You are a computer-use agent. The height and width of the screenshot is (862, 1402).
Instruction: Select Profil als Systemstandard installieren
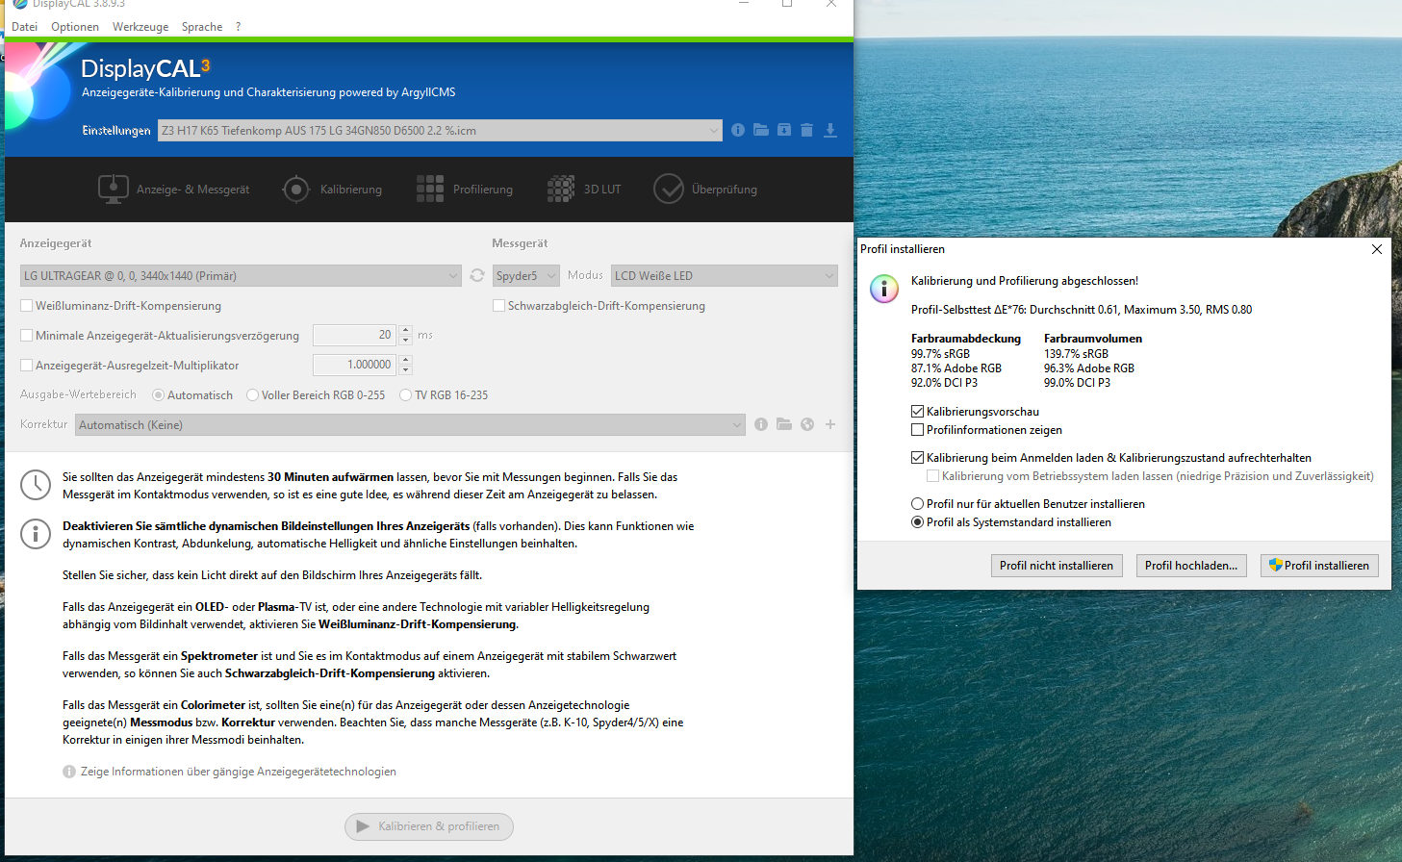click(917, 522)
